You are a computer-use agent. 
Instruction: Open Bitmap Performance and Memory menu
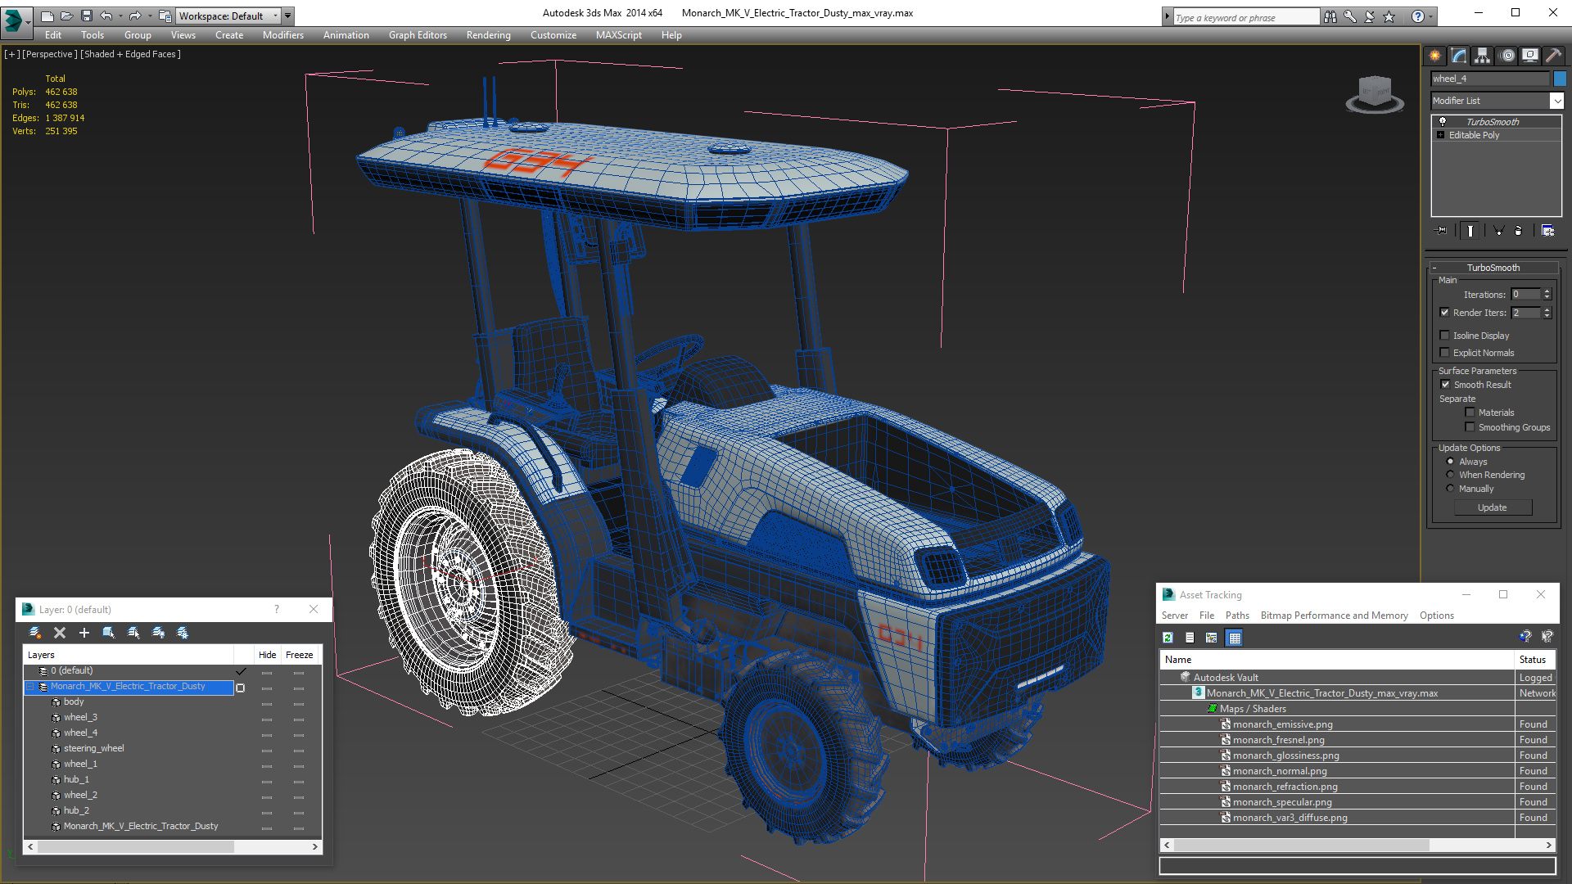pos(1334,616)
